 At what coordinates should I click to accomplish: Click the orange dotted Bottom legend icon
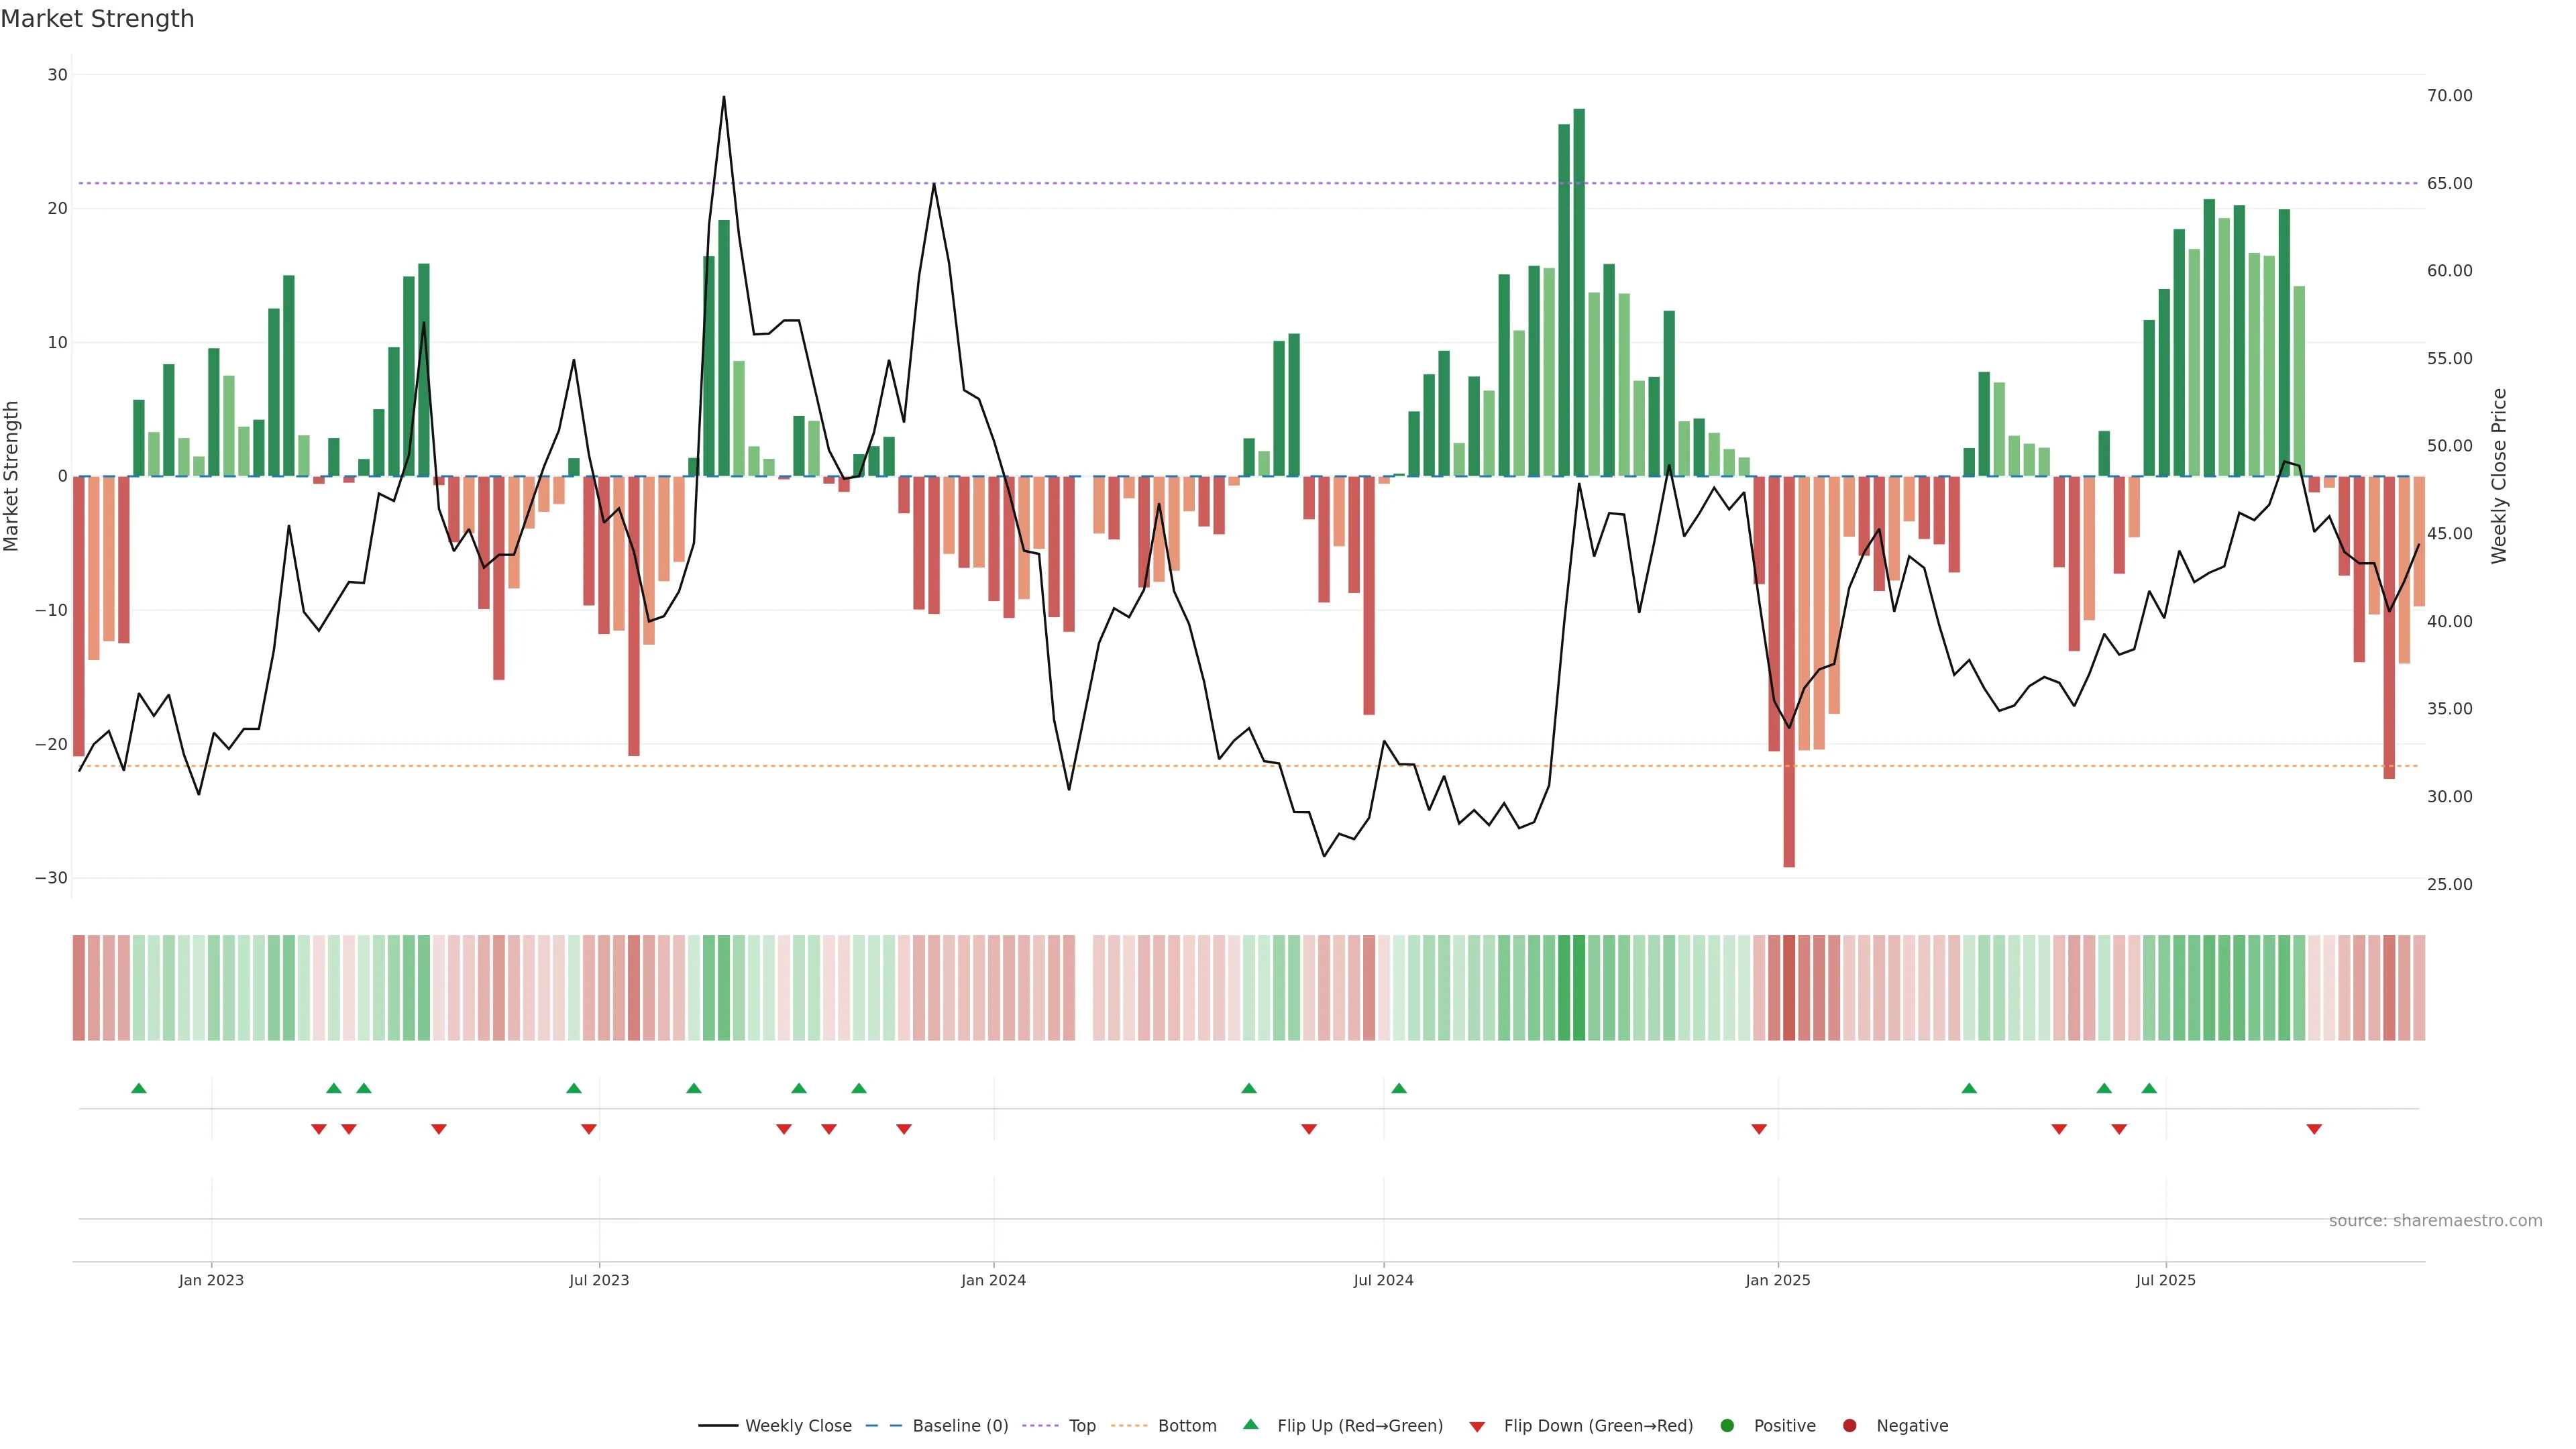1129,1425
